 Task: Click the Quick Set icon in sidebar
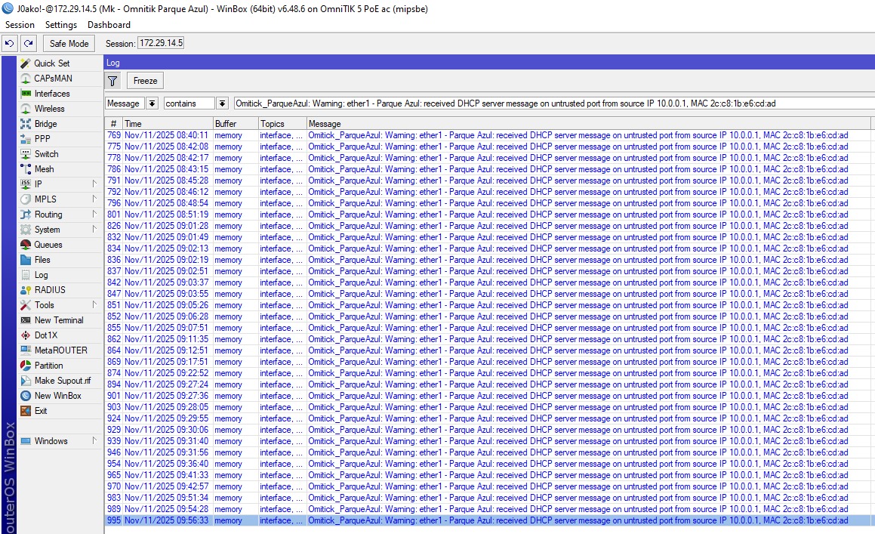pos(26,63)
